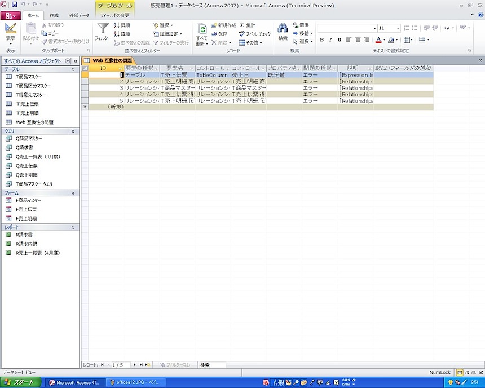Switch to the 作成 tab
The image size is (485, 388).
[54, 15]
